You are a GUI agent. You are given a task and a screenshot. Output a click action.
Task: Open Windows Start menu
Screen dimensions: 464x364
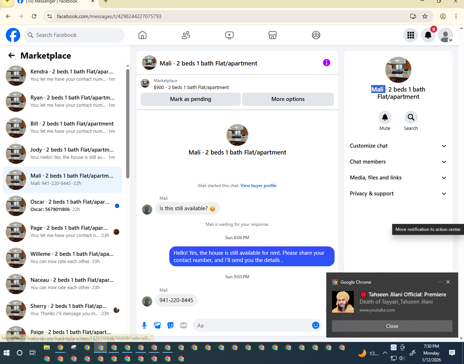click(6, 353)
